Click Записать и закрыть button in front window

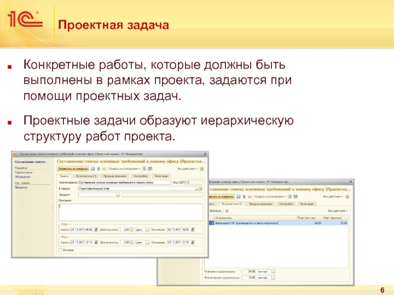point(73,169)
